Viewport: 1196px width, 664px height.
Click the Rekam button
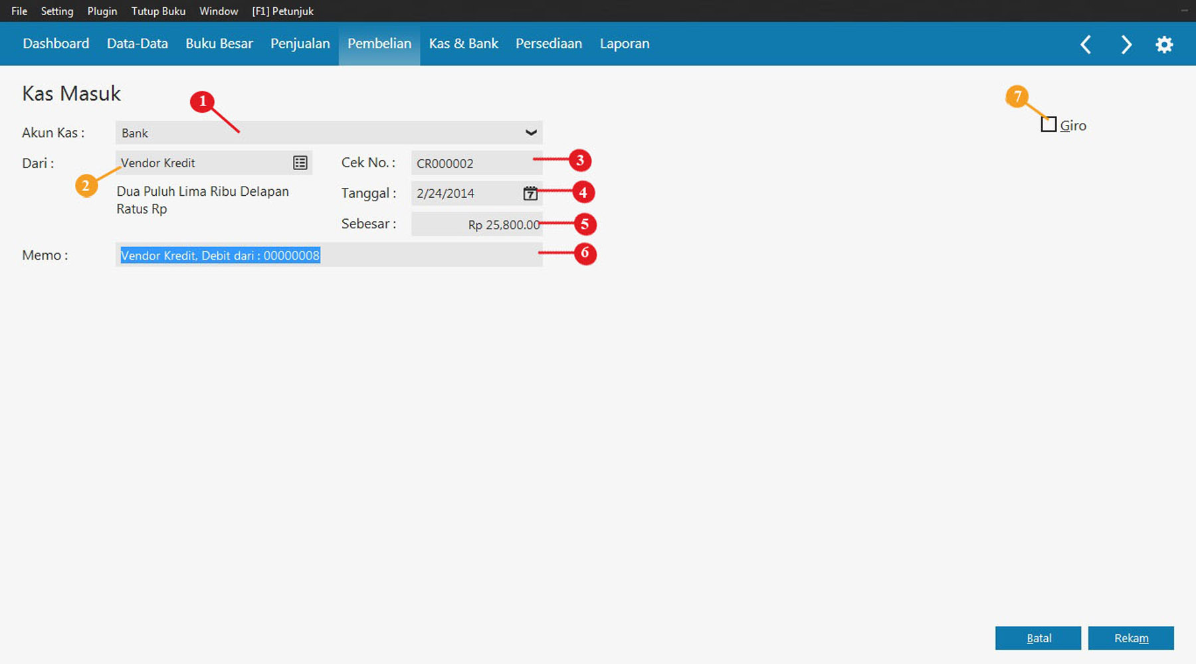(x=1131, y=638)
